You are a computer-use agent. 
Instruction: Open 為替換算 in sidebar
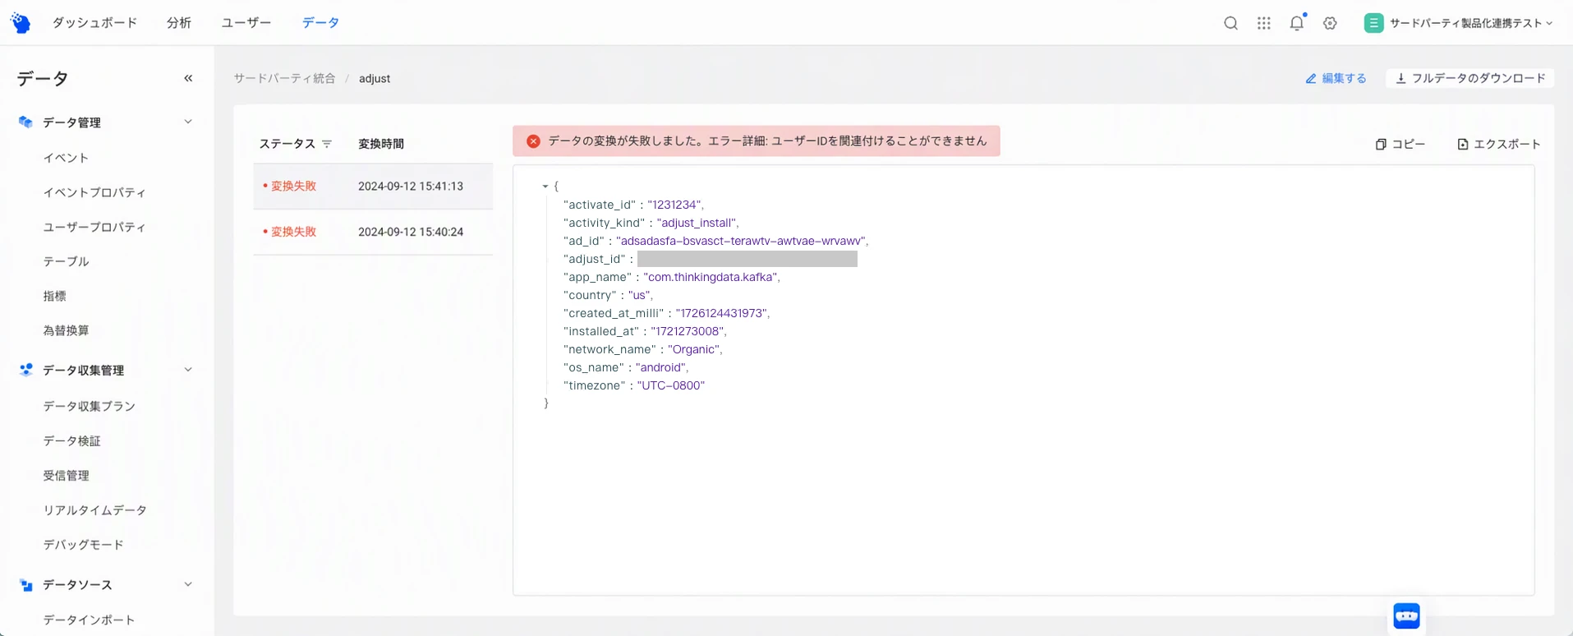coord(66,330)
